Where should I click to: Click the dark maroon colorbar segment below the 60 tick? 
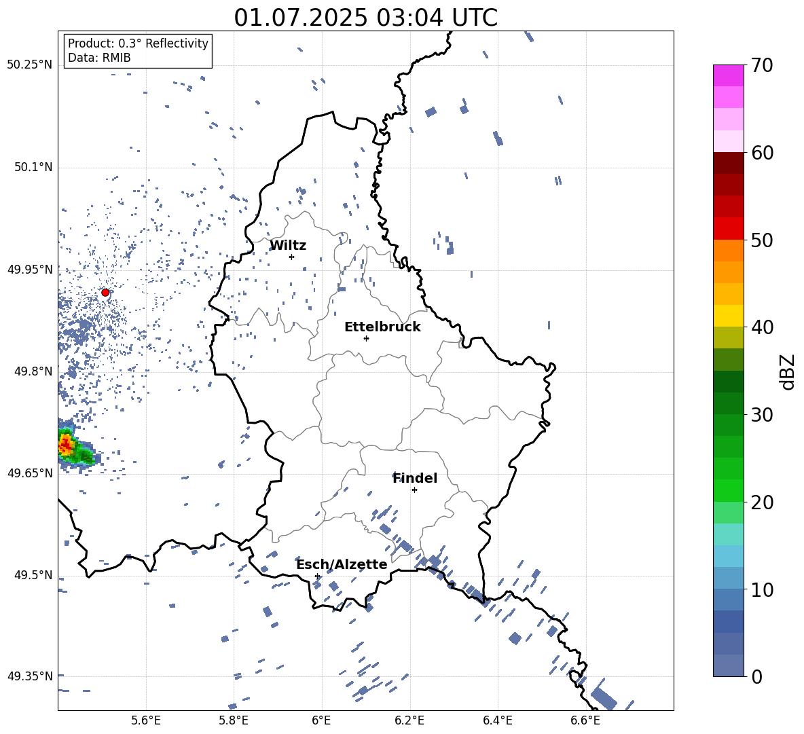tap(728, 164)
